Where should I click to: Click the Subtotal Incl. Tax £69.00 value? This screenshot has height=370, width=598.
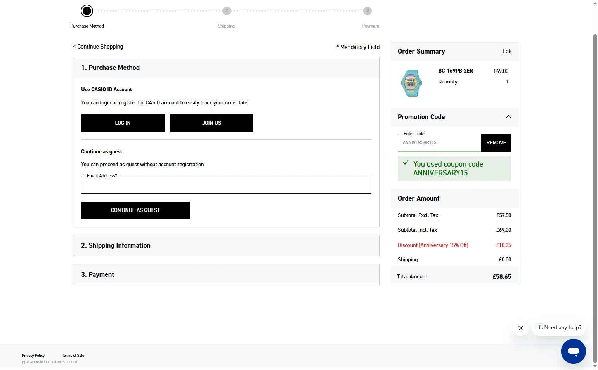tap(504, 230)
